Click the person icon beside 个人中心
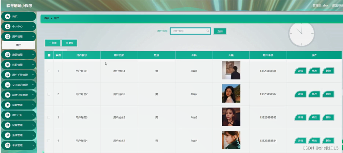Screen dimensions: 343x153 [x=8, y=26]
